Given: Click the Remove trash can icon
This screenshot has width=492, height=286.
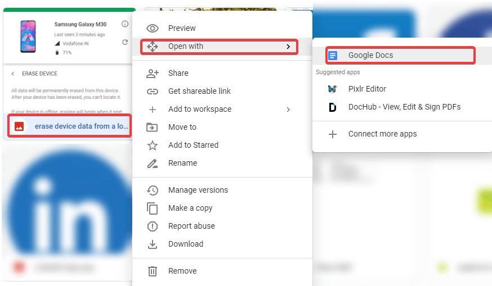Looking at the screenshot, I should click(153, 271).
